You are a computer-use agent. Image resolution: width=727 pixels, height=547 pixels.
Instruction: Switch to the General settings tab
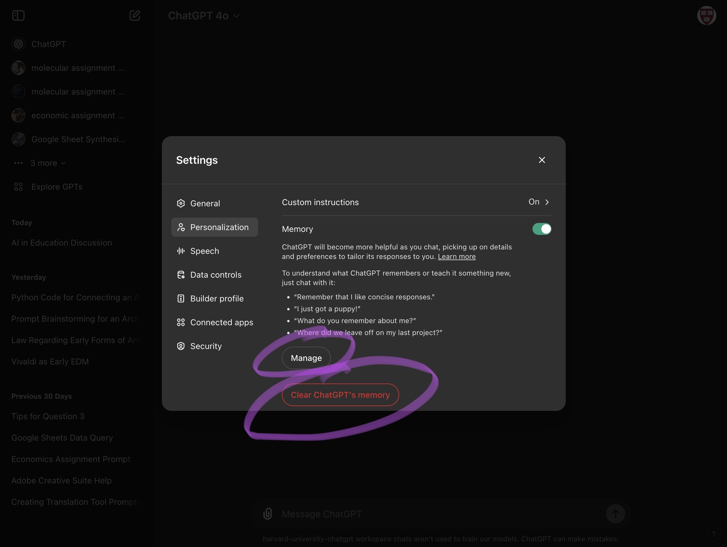(x=205, y=203)
